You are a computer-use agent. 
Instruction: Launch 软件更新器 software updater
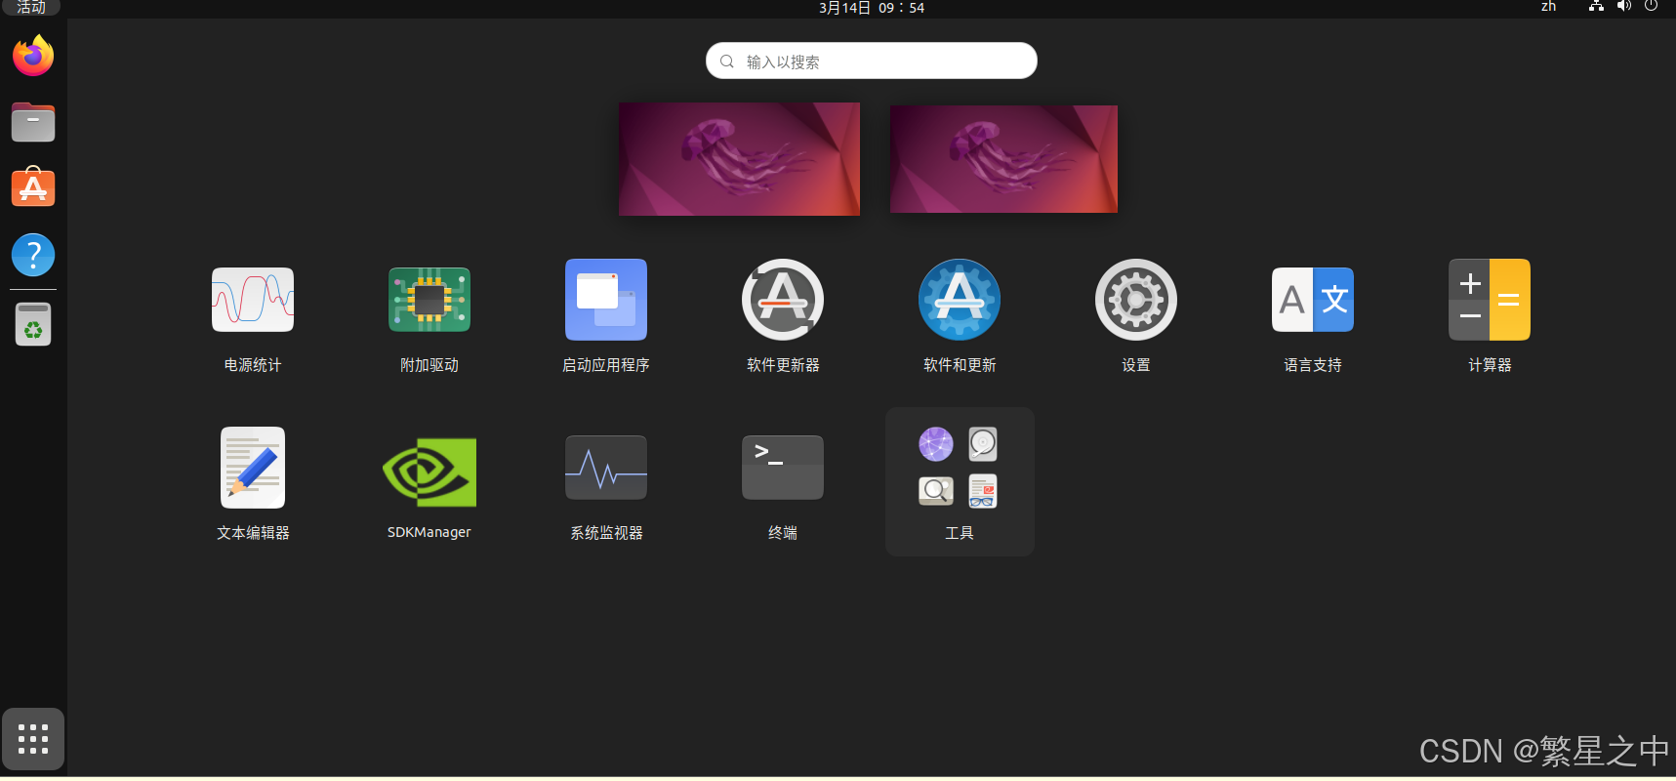point(783,300)
